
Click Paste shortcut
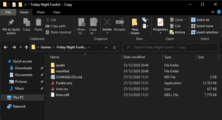(x=58, y=32)
